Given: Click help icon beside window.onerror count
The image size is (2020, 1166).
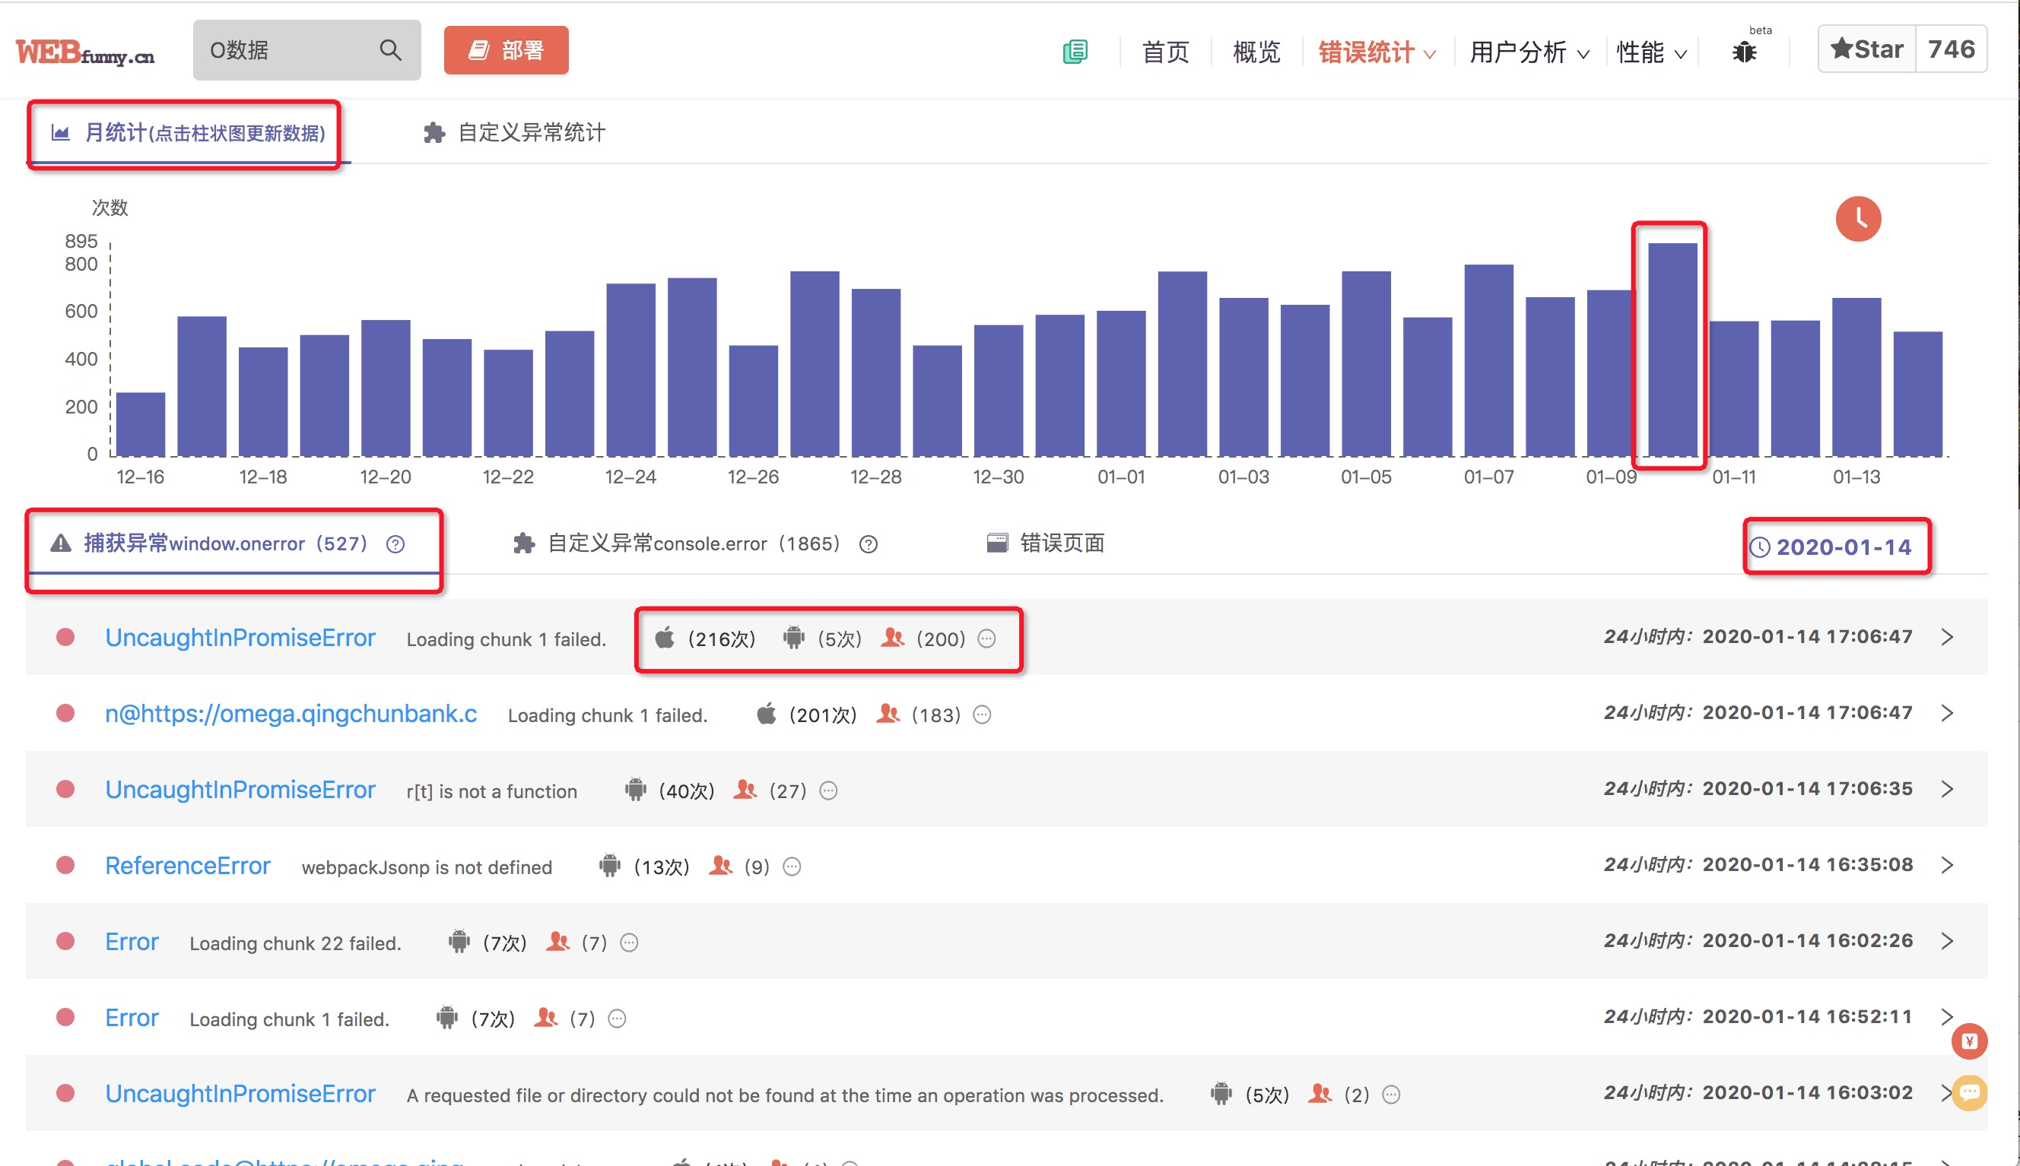Looking at the screenshot, I should pos(395,544).
